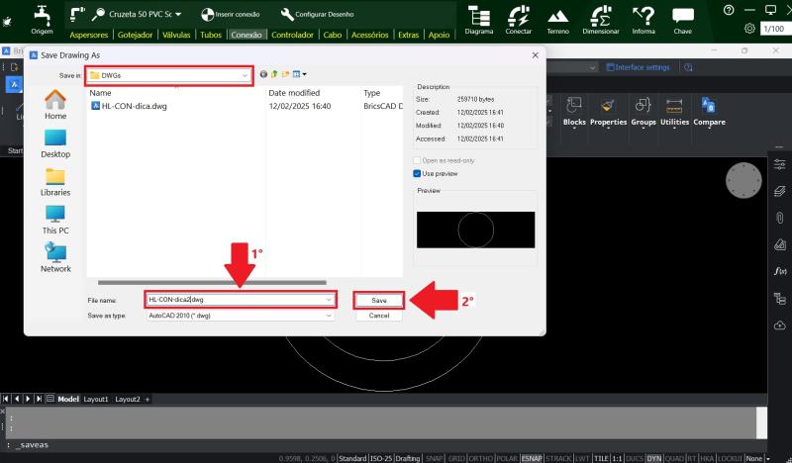The width and height of the screenshot is (792, 463).
Task: Go to Desktop in the places sidebar
Action: [x=55, y=142]
